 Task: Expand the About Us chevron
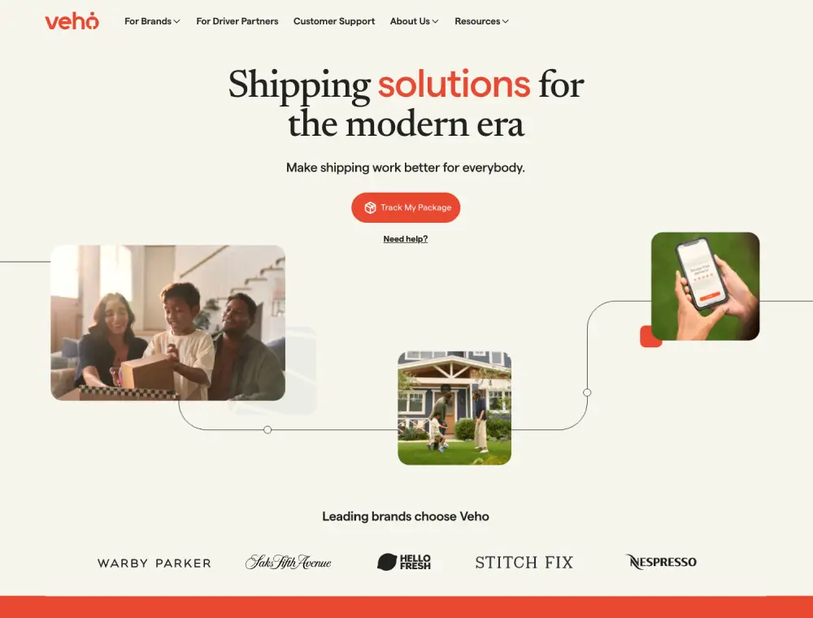pyautogui.click(x=436, y=21)
